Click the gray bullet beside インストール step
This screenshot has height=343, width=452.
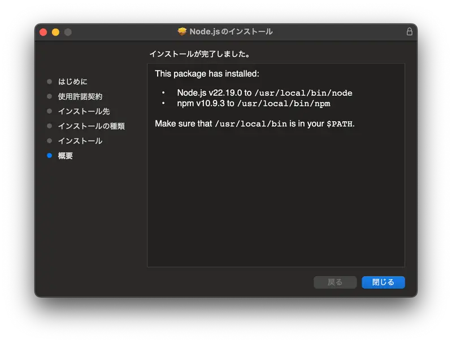(49, 140)
